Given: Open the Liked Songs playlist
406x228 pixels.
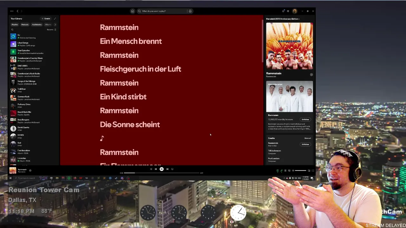Looking at the screenshot, I should pos(34,44).
